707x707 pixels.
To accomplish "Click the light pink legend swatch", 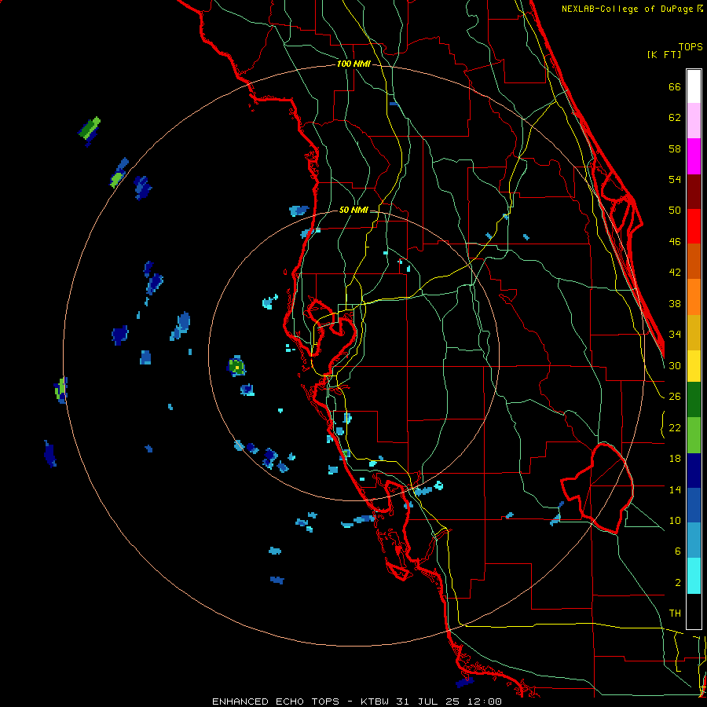I will [x=694, y=121].
